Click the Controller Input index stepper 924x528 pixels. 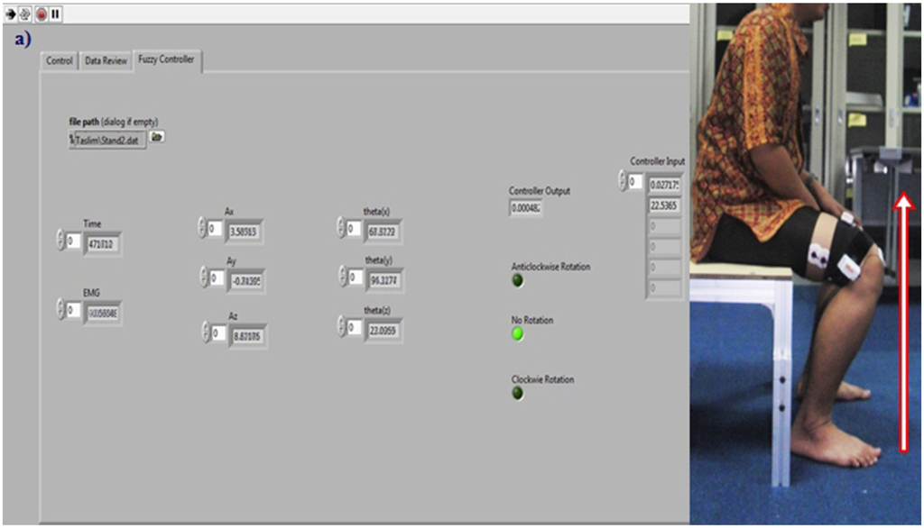point(623,181)
